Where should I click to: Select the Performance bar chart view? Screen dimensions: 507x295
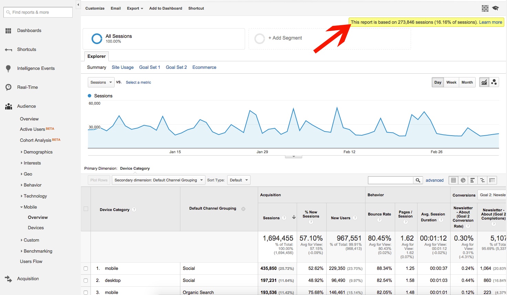[472, 180]
